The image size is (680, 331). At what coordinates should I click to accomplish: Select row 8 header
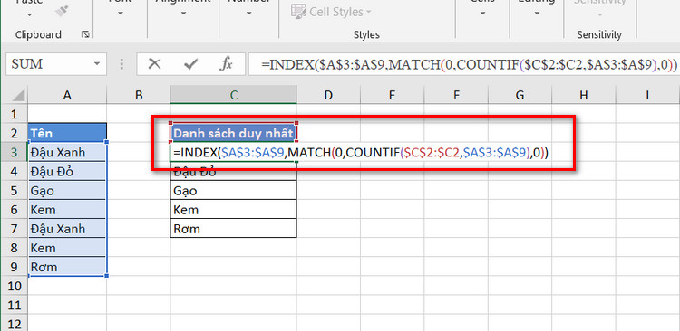(x=14, y=248)
